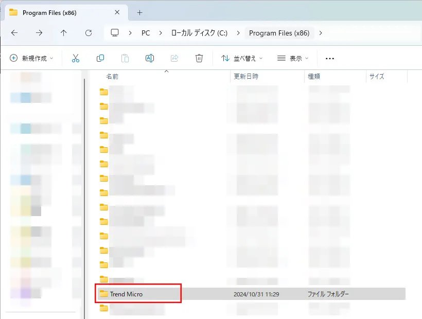Sort by 更新日時 column header
Viewport: 422px width, 319px height.
point(246,76)
